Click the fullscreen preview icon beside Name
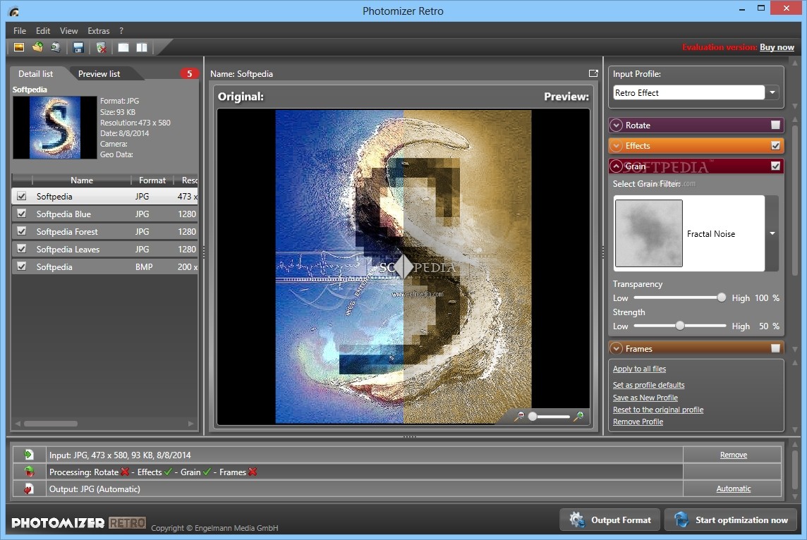807x540 pixels. [x=593, y=73]
